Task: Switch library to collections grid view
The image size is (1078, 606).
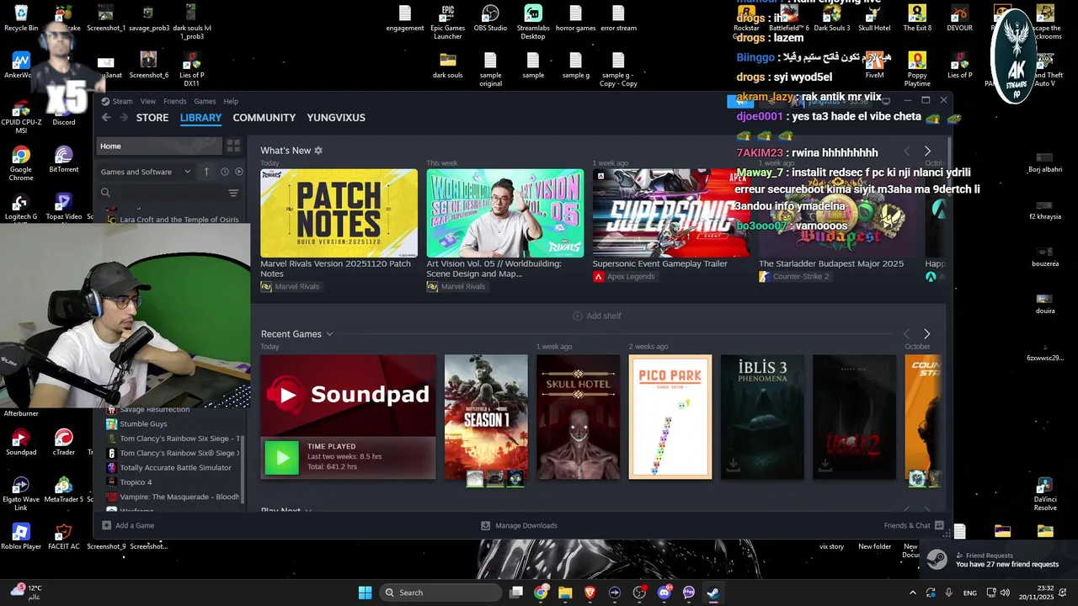Action: [233, 146]
